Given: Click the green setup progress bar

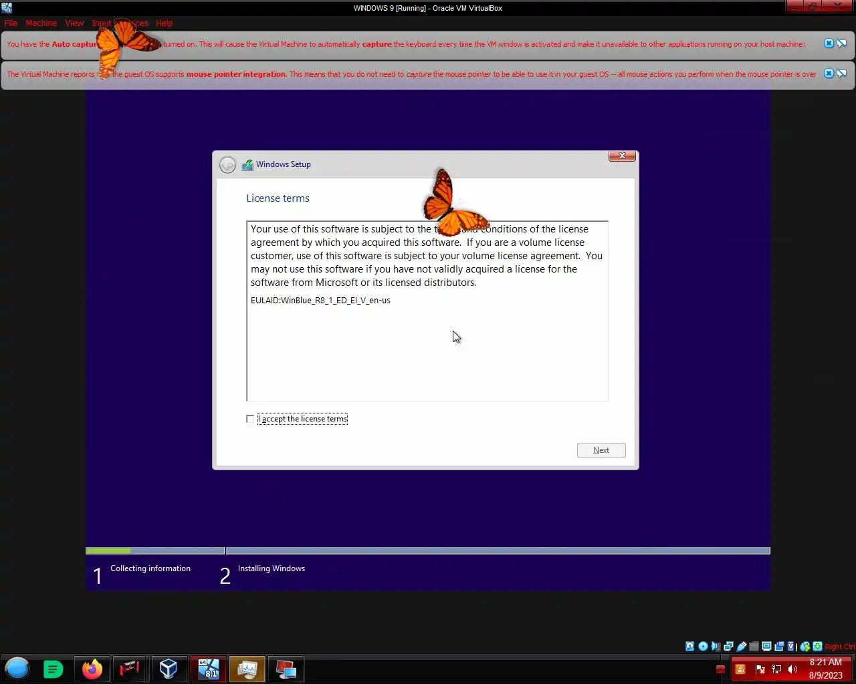Looking at the screenshot, I should tap(108, 550).
